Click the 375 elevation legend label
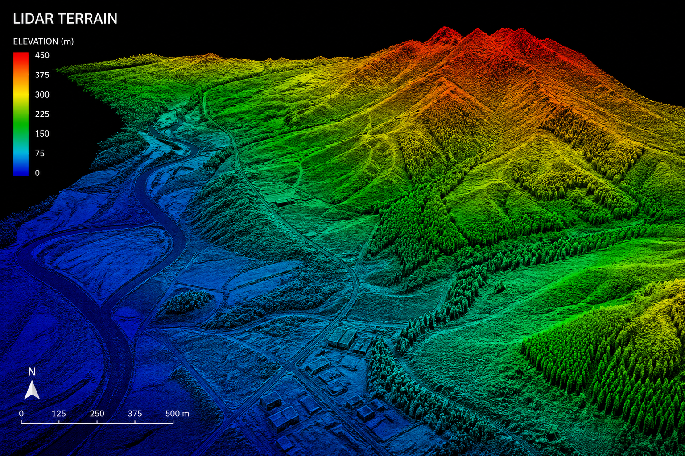 42,75
